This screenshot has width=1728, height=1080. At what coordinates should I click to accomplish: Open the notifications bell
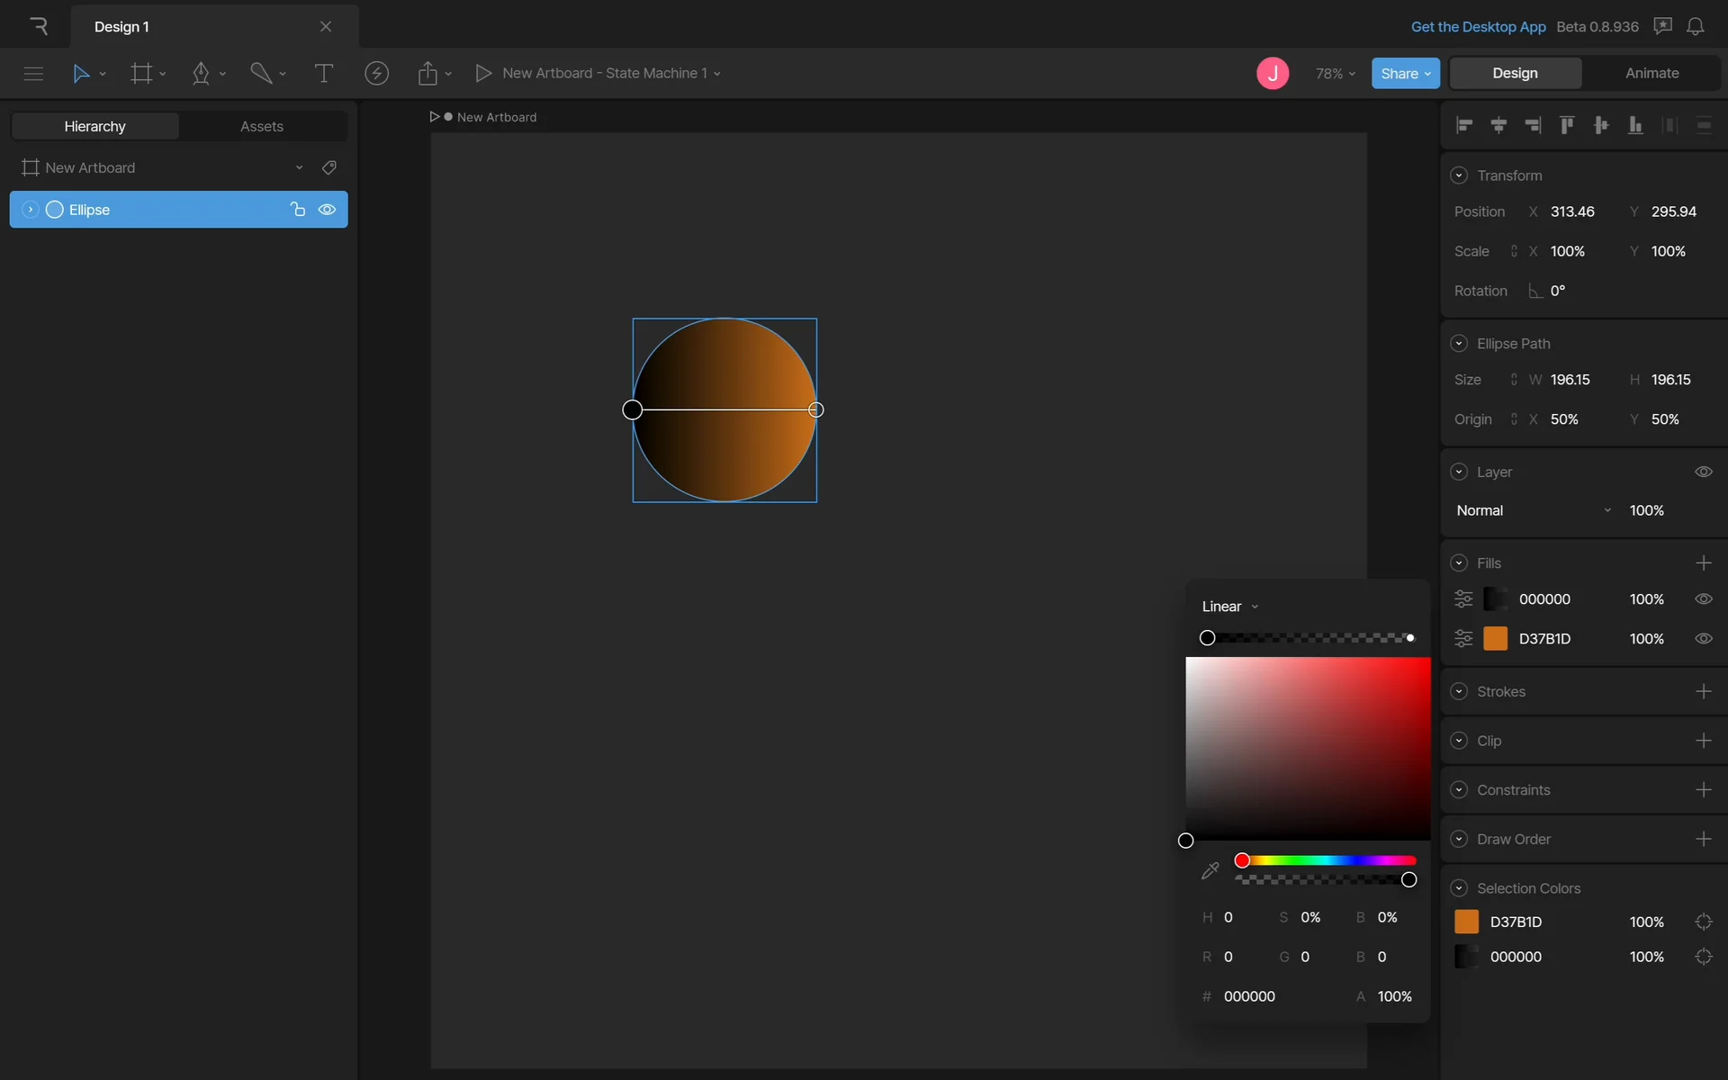click(x=1695, y=27)
